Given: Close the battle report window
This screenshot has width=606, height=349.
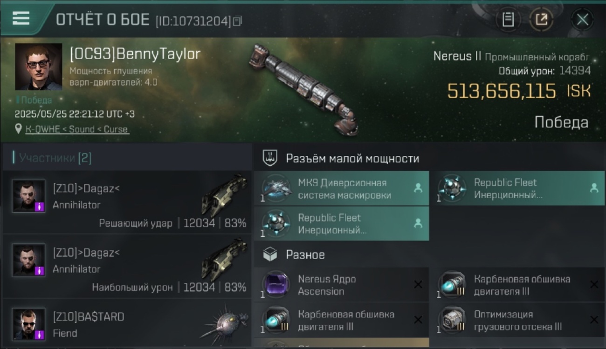Looking at the screenshot, I should coord(582,20).
